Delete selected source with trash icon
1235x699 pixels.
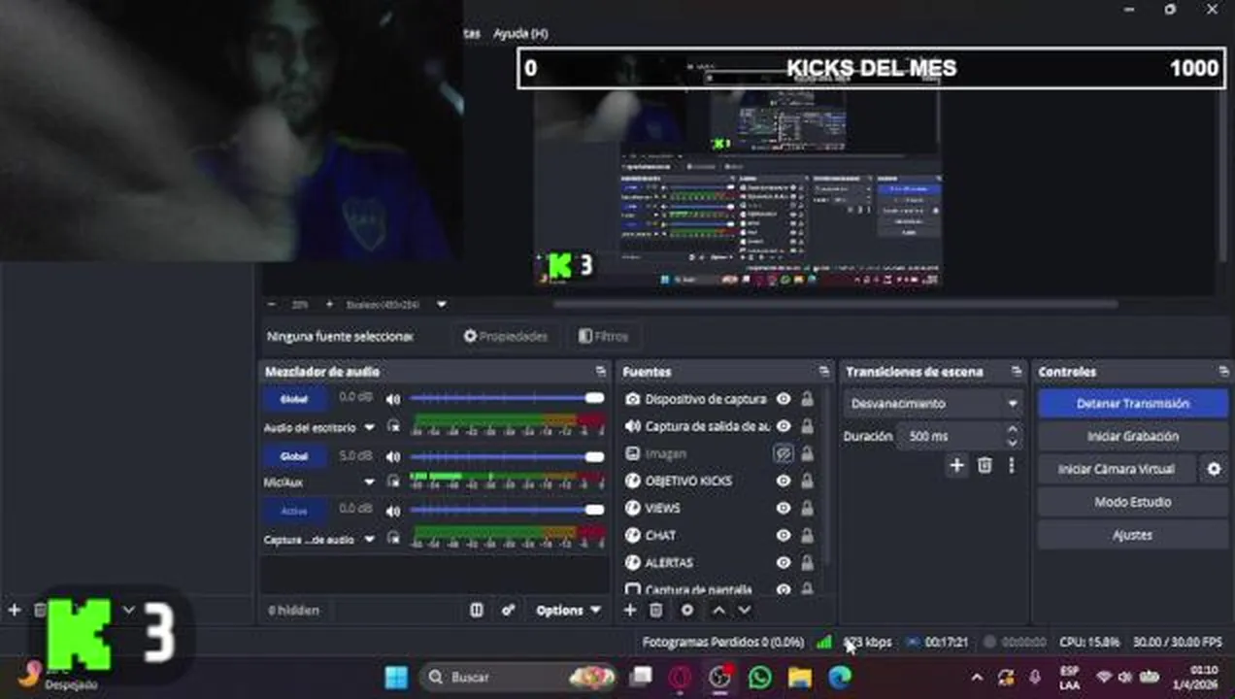coord(656,610)
